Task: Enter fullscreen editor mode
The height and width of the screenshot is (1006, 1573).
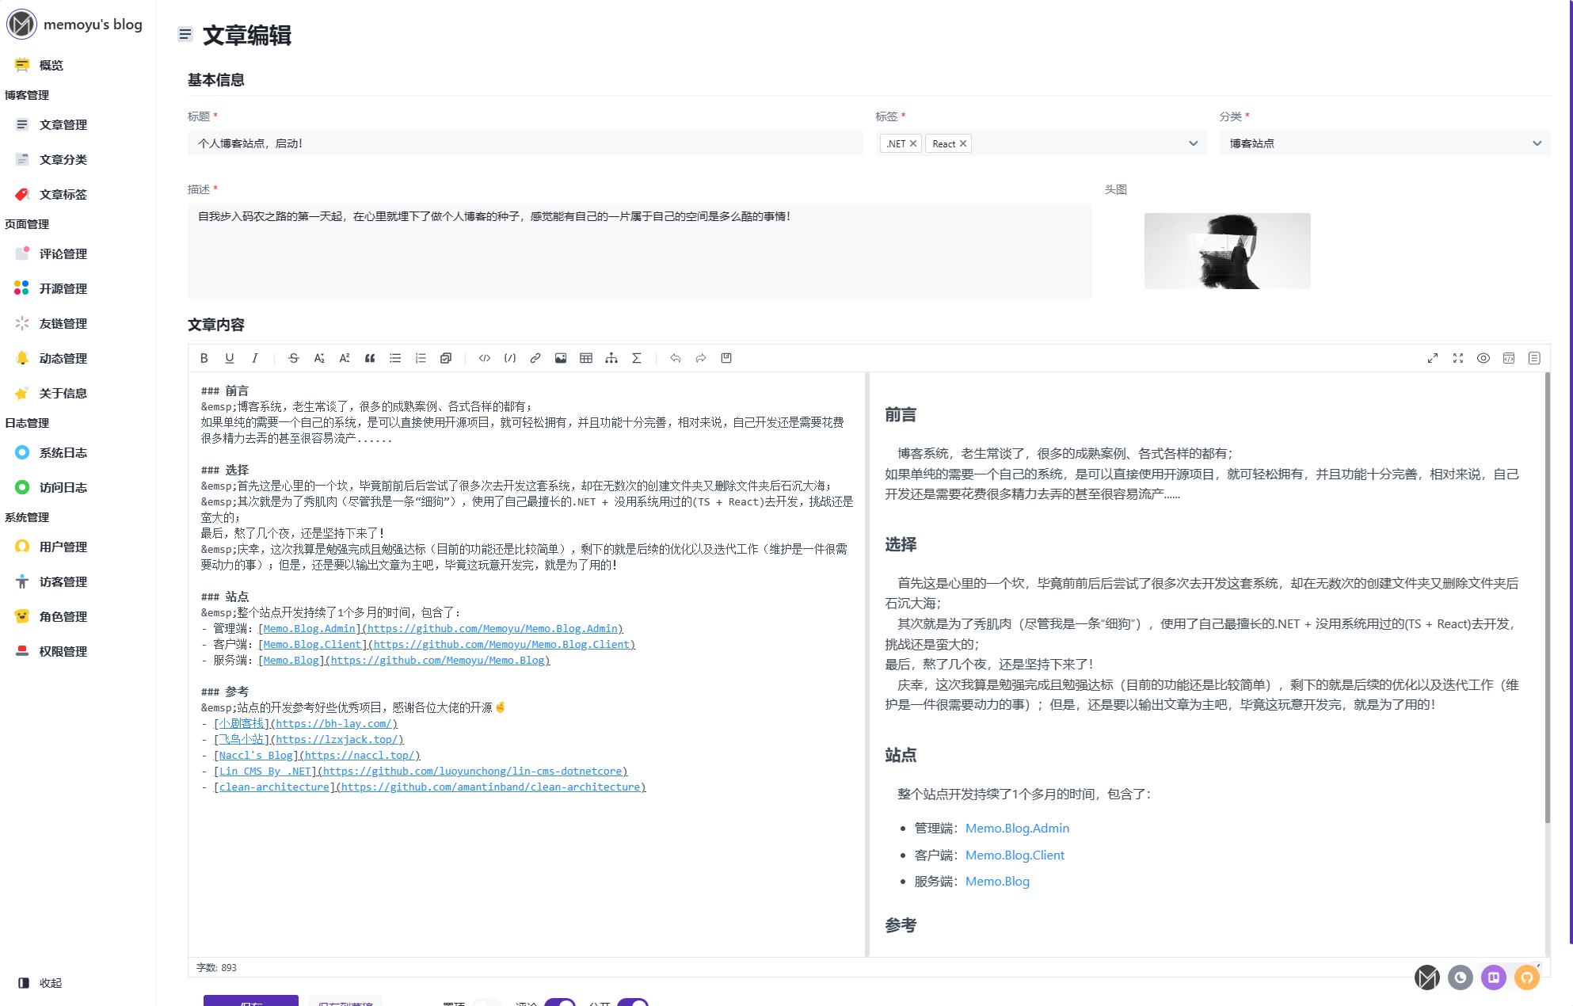Action: [1458, 358]
